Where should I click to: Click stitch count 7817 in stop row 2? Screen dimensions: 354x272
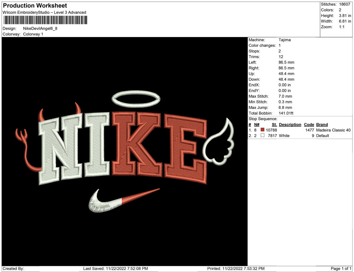(x=272, y=136)
